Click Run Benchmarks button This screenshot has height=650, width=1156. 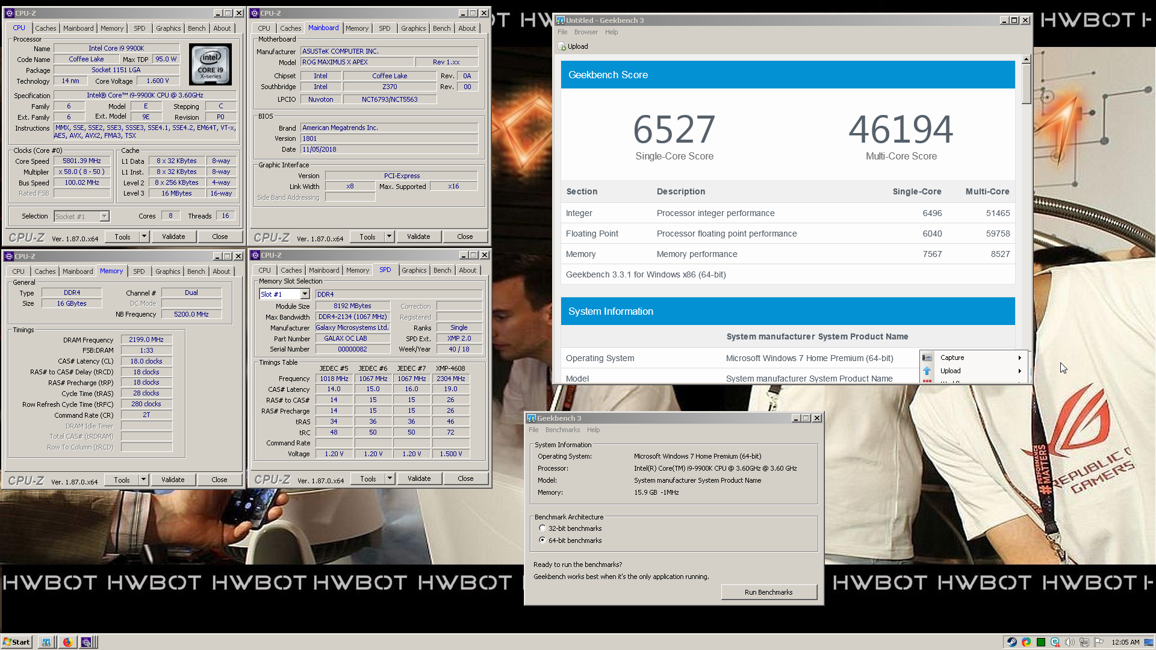(x=769, y=592)
